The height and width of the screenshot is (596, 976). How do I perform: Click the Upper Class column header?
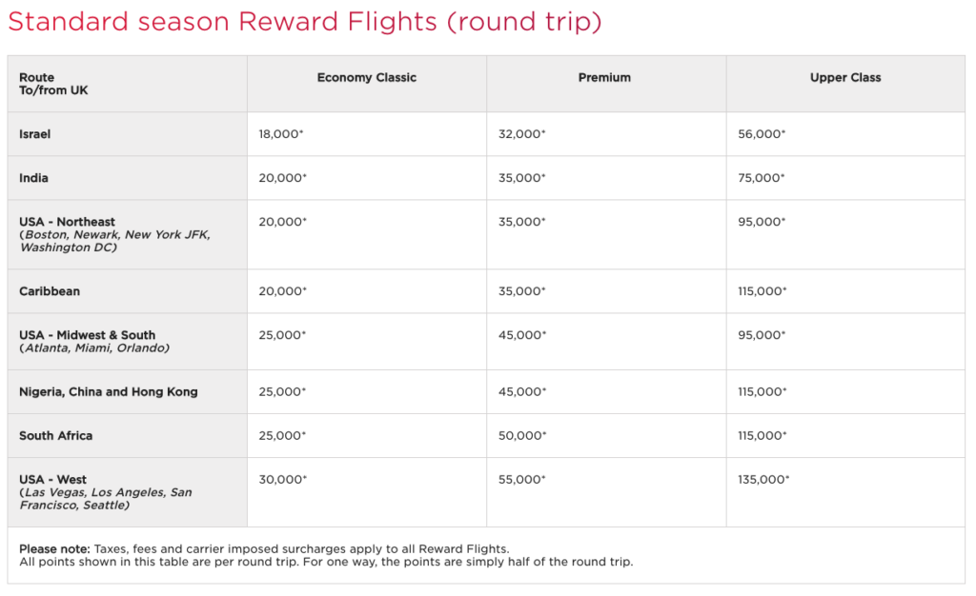coord(845,78)
